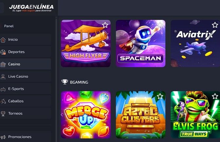Toggle favorite star on Aviatrix
The height and width of the screenshot is (142, 220).
pos(215,25)
